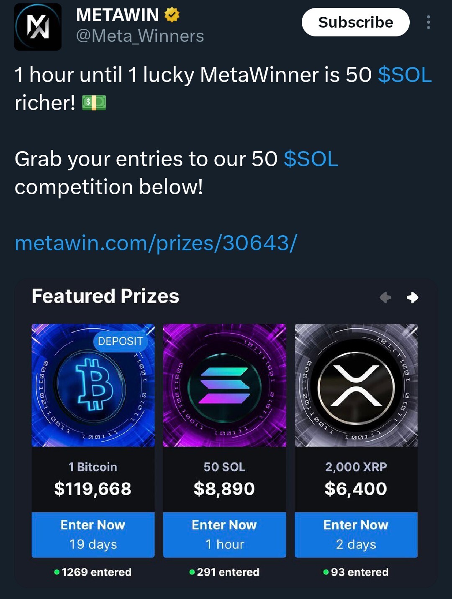Viewport: 452px width, 599px height.
Task: Open the metawin.com/prizes/30643/ link
Action: (156, 243)
